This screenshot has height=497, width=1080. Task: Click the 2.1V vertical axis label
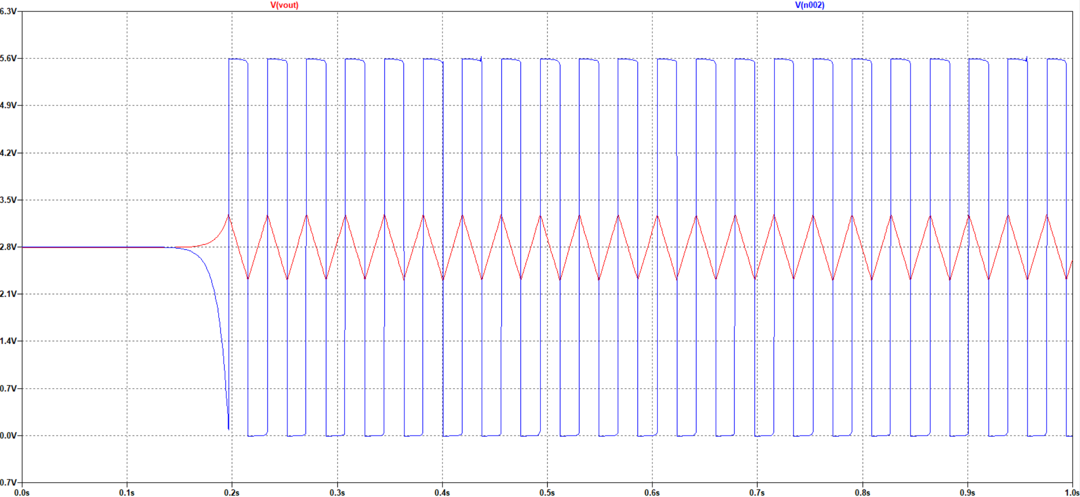pos(8,294)
